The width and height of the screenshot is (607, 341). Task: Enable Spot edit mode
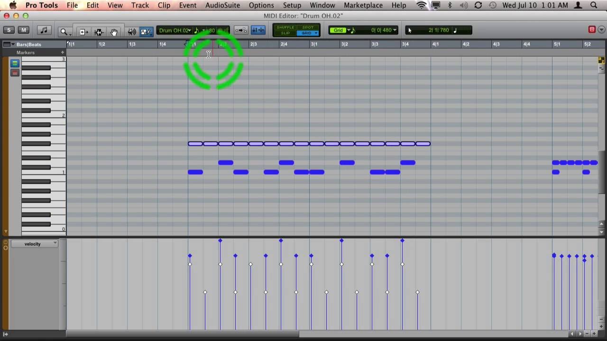[x=308, y=27]
